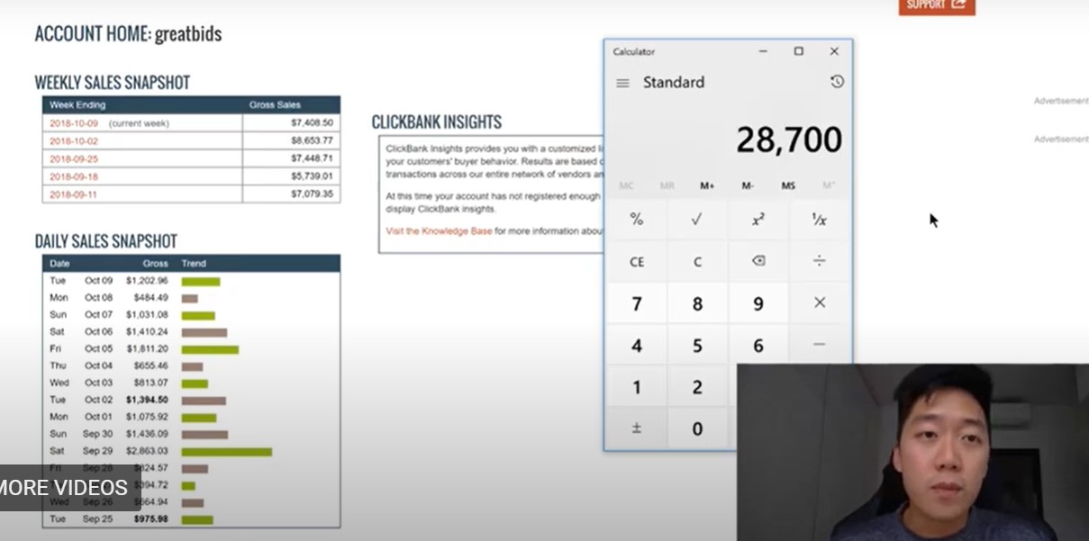Toggle the plus/minus sign key
1089x541 pixels.
(x=636, y=428)
